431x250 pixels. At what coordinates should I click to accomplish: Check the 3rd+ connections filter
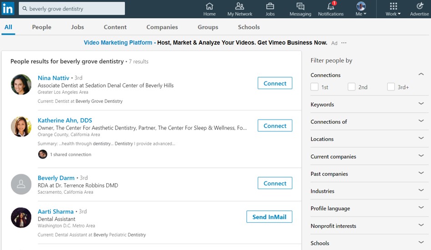391,87
